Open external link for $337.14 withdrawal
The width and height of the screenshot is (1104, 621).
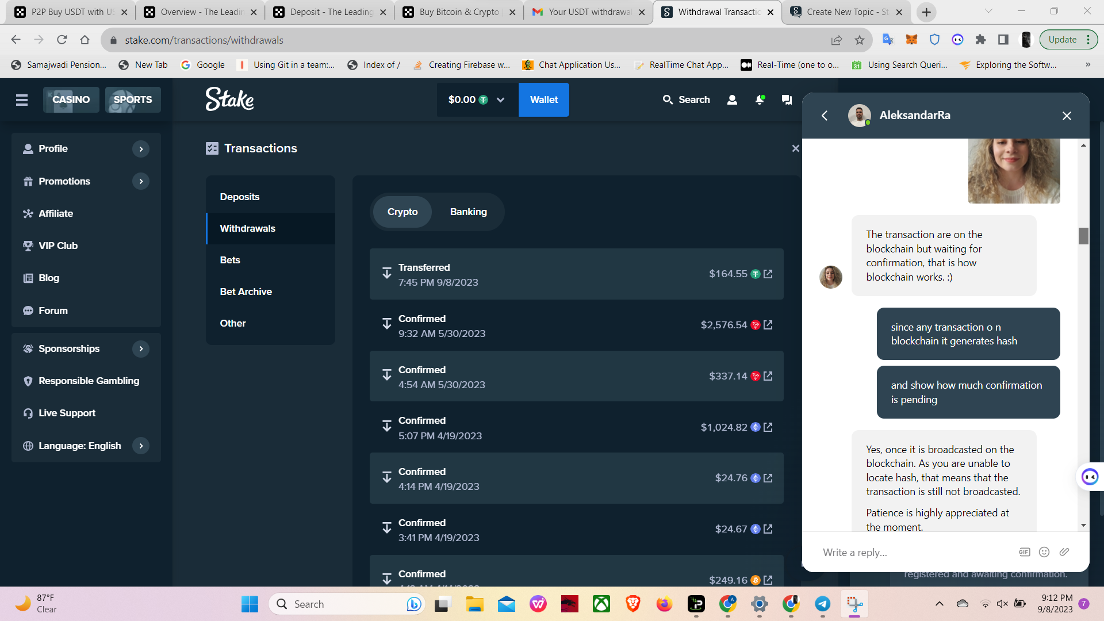coord(768,376)
